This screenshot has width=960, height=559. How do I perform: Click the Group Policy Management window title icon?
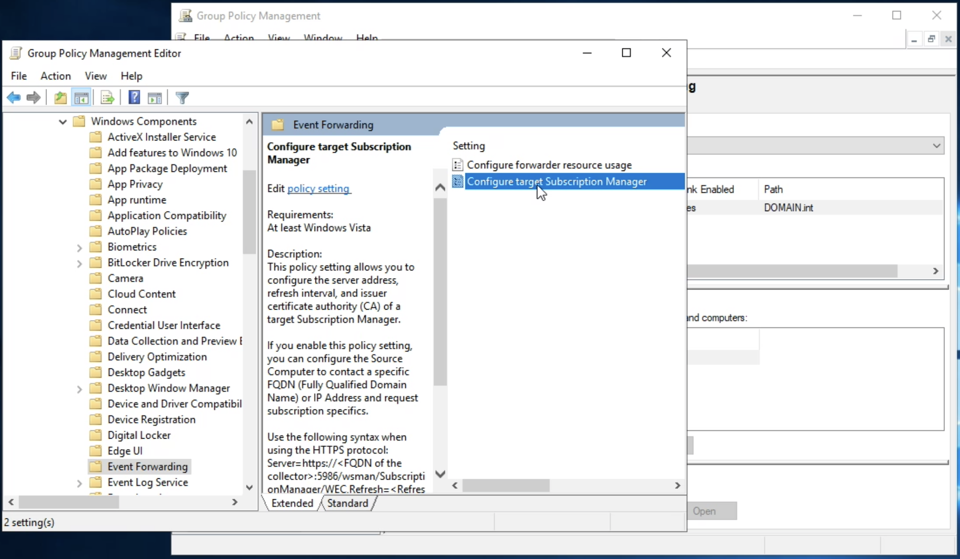(185, 16)
